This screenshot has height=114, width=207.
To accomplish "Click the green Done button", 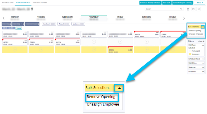I will pyautogui.click(x=19, y=28).
